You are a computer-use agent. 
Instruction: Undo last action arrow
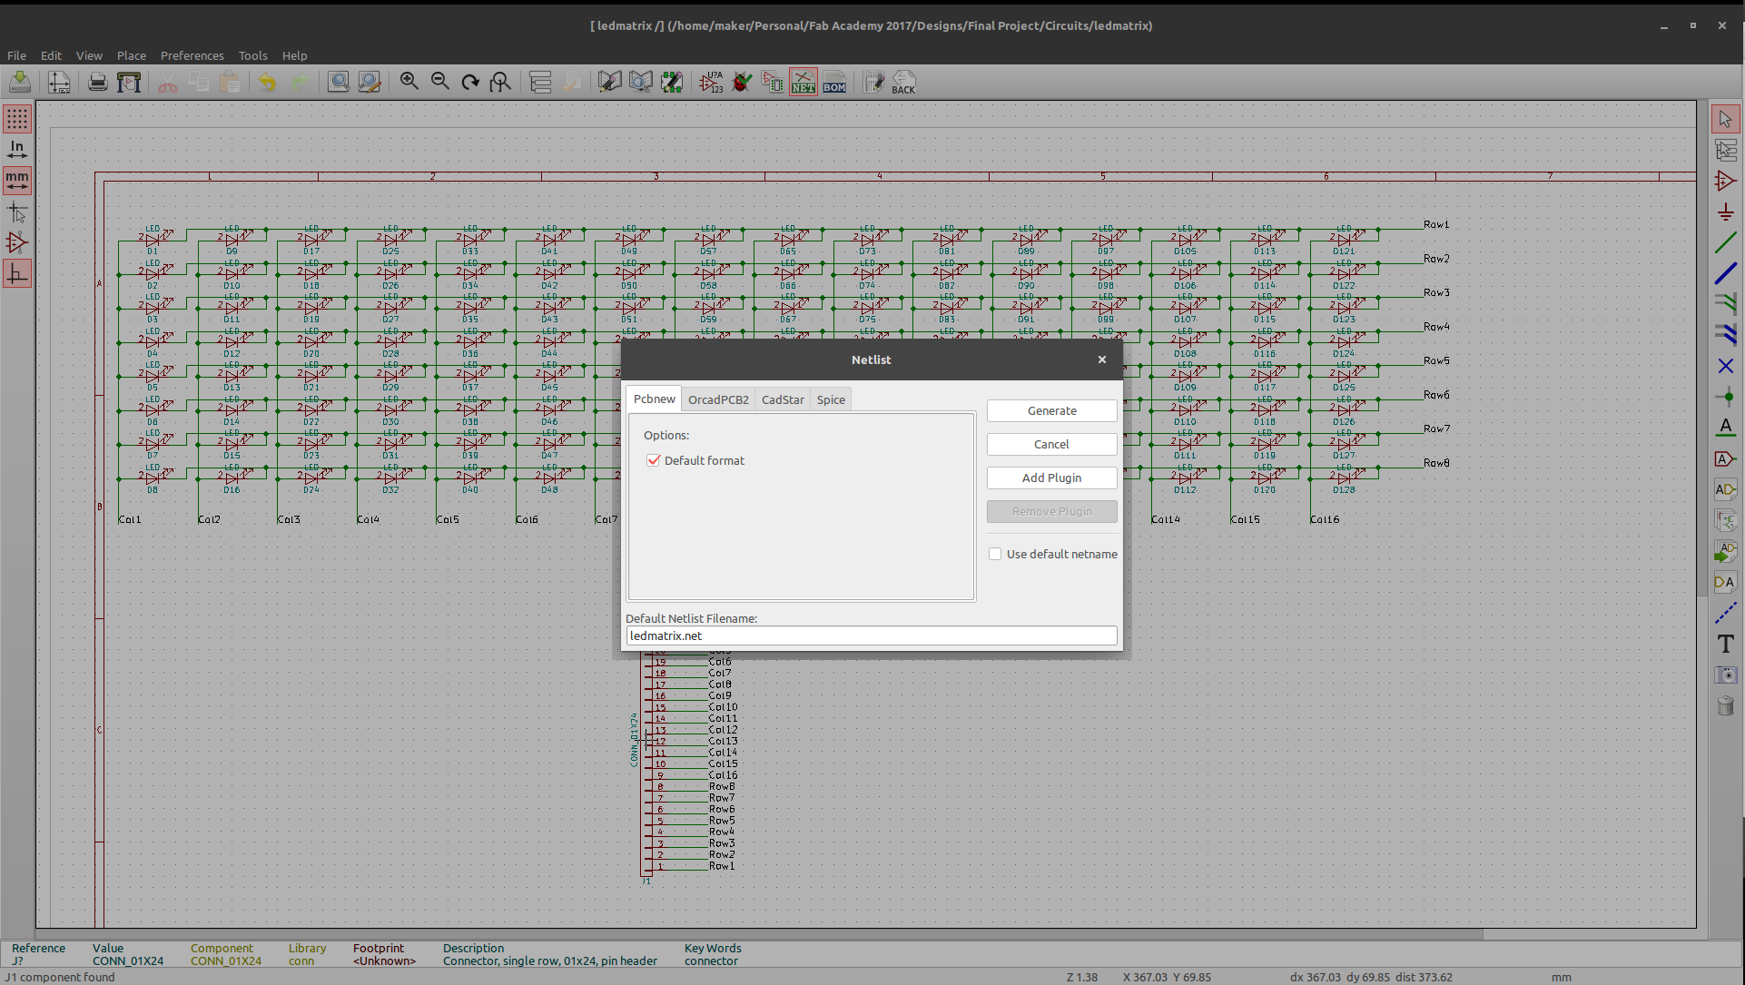pyautogui.click(x=267, y=83)
